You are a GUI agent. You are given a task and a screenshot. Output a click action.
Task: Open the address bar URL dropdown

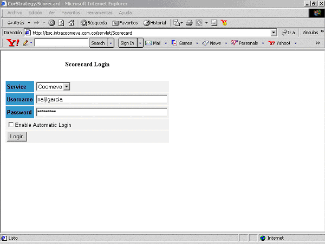pos(274,33)
